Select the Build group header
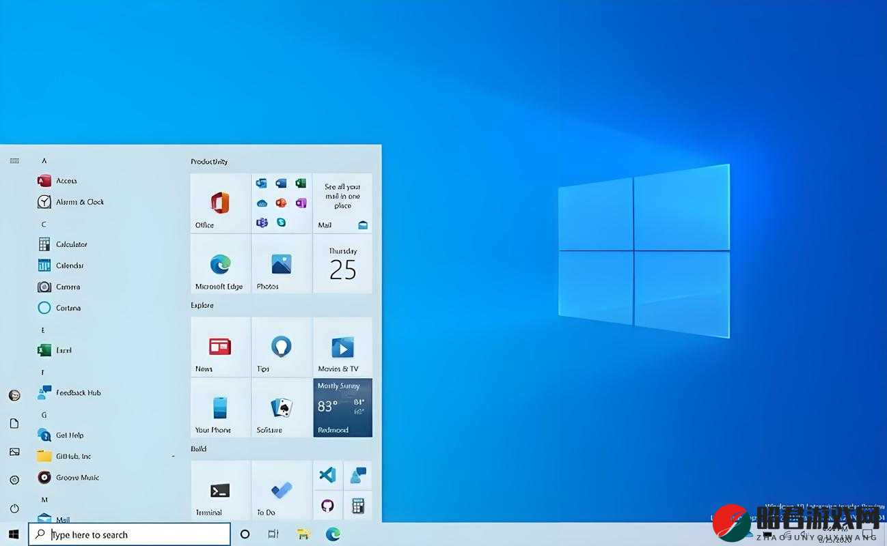Image resolution: width=887 pixels, height=546 pixels. pos(198,449)
